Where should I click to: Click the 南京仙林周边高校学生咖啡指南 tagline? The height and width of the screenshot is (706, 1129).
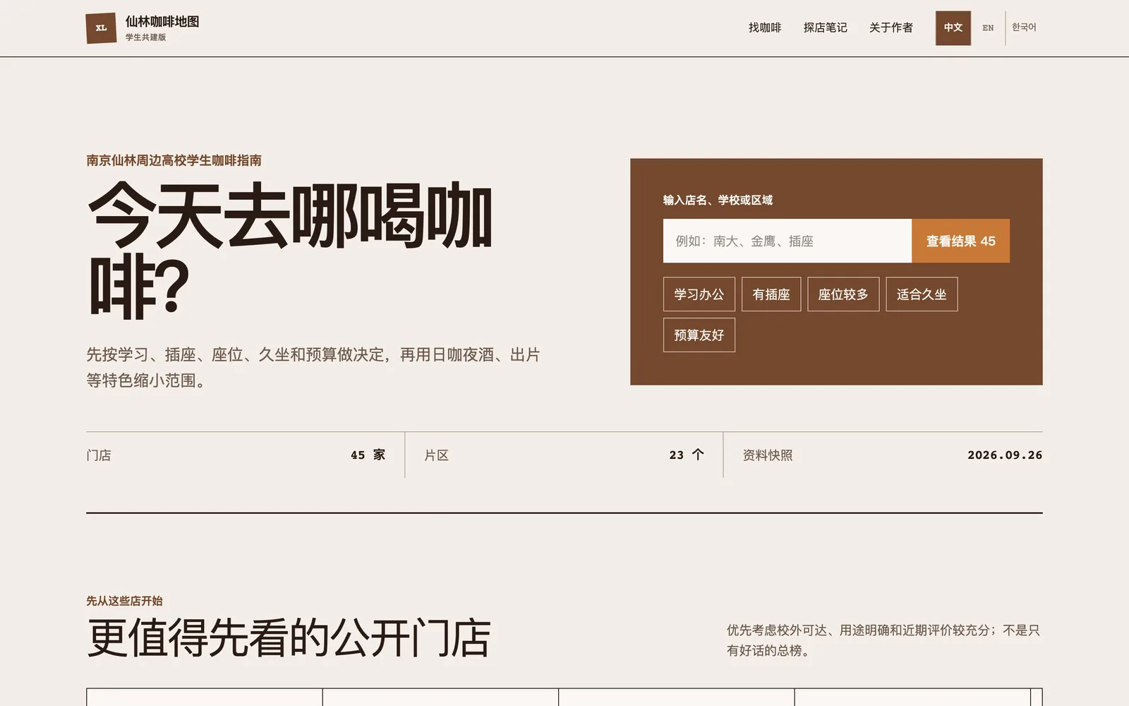tap(174, 161)
